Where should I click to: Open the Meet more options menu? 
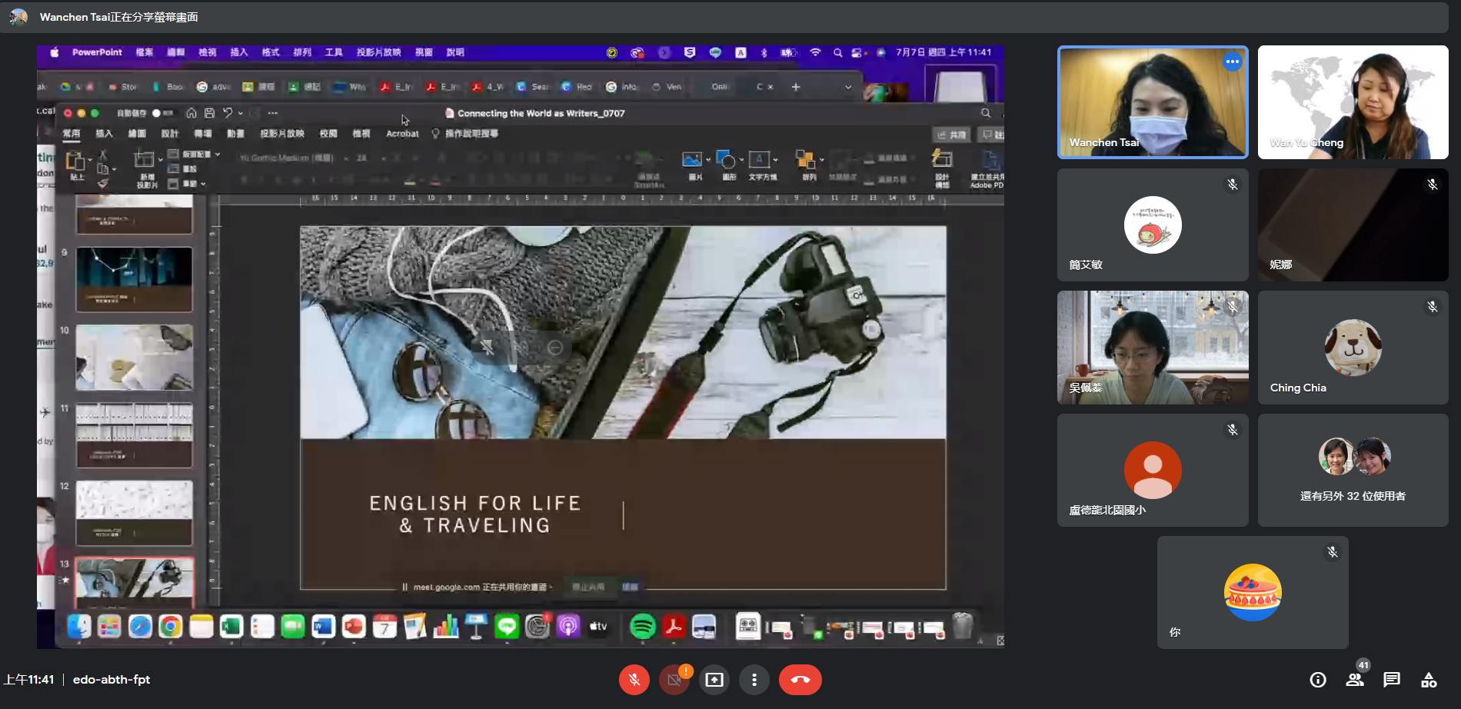(754, 680)
